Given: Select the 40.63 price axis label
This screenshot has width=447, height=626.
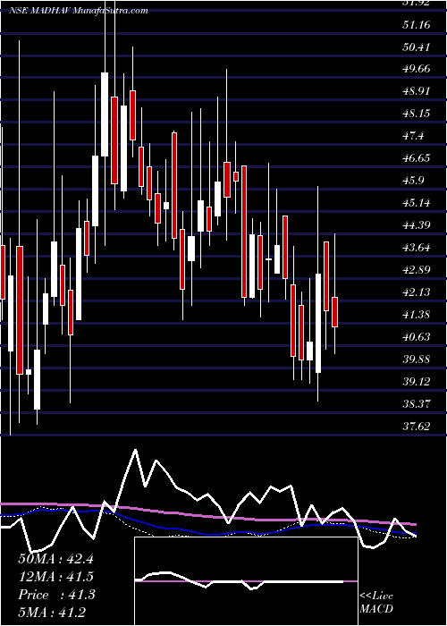Looking at the screenshot, I should tap(417, 337).
